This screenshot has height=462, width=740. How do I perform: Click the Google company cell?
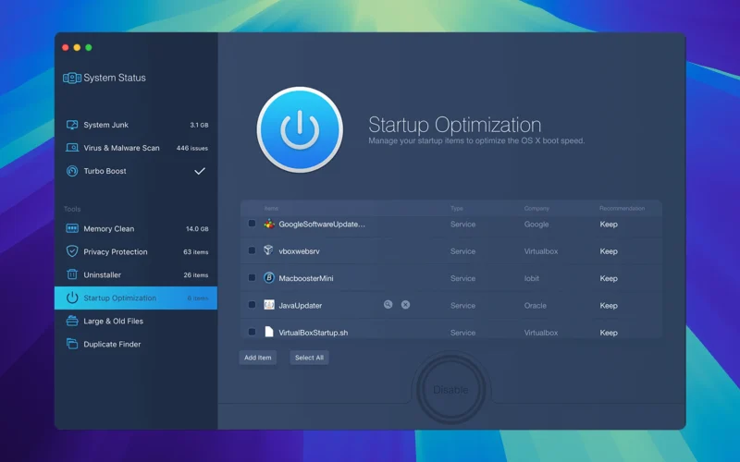(536, 224)
